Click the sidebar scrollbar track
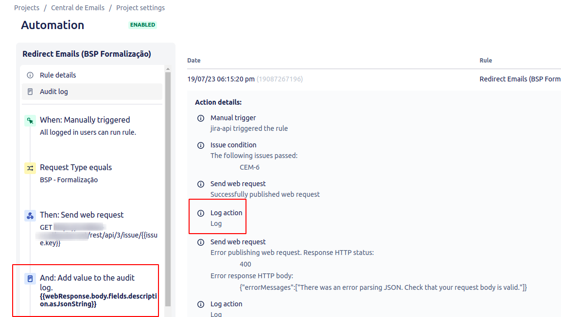The image size is (561, 317). 168,194
